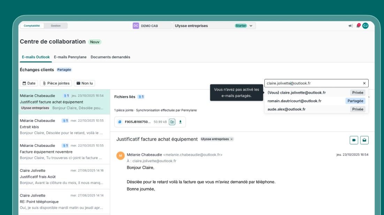The height and width of the screenshot is (215, 384).
Task: Remove the Ulysse entreprises tag from email
Action: 232,139
